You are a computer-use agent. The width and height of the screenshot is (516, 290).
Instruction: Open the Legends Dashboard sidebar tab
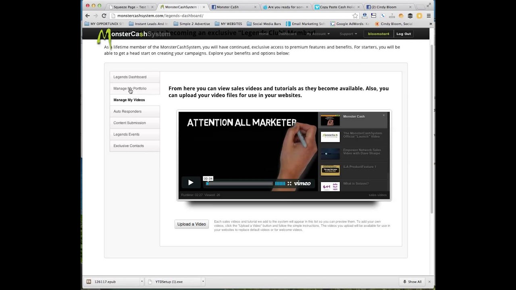coord(135,77)
